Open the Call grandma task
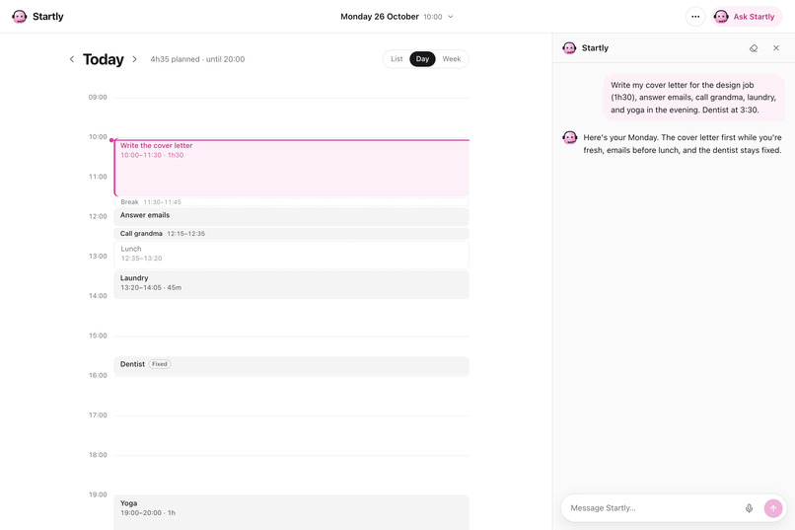The width and height of the screenshot is (795, 530). click(292, 233)
